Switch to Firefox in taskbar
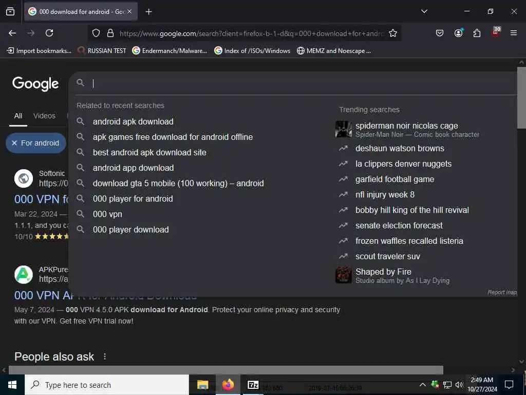Screen dimensions: 526x395 pyautogui.click(x=228, y=385)
